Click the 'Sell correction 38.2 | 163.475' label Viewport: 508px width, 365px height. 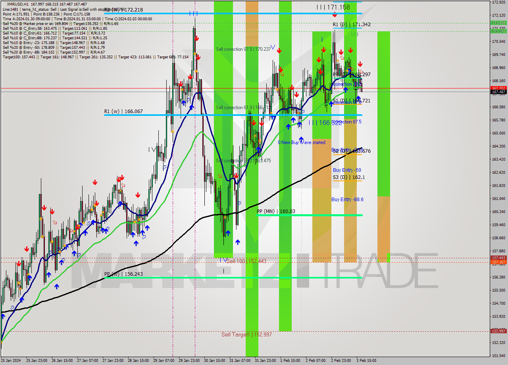(x=243, y=161)
